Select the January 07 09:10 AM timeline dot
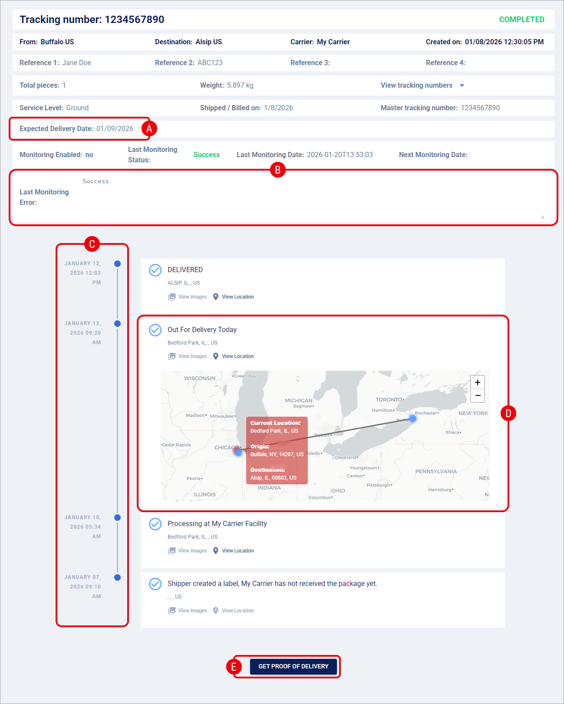Image resolution: width=564 pixels, height=704 pixels. tap(117, 577)
